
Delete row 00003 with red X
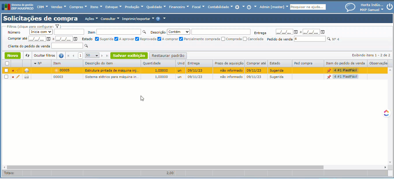(13, 77)
